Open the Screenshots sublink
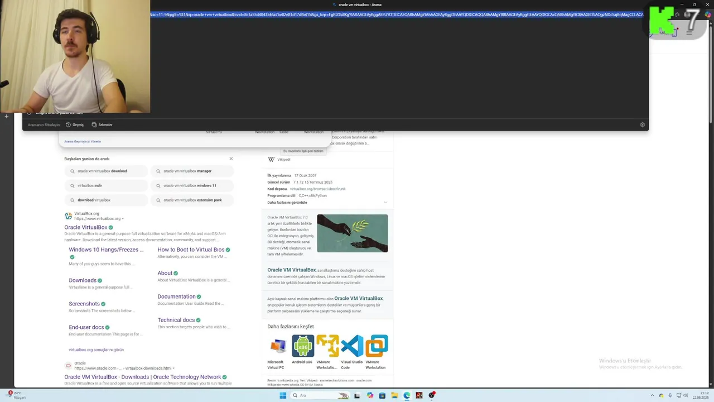The image size is (714, 402). (x=84, y=304)
